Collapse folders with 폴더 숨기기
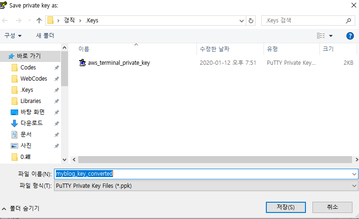359x219 pixels. (21, 208)
